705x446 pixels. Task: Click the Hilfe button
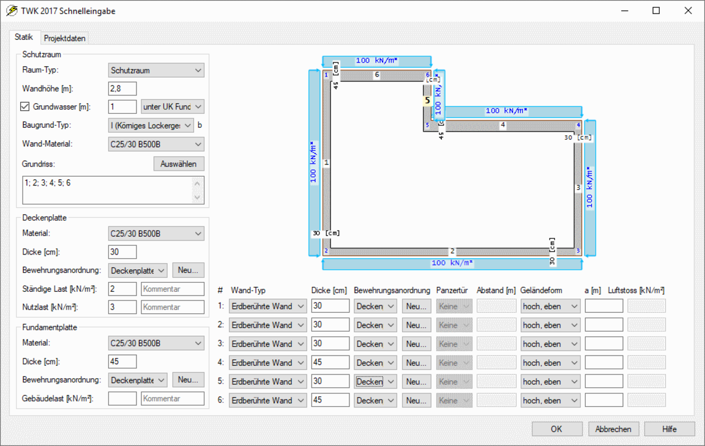669,429
